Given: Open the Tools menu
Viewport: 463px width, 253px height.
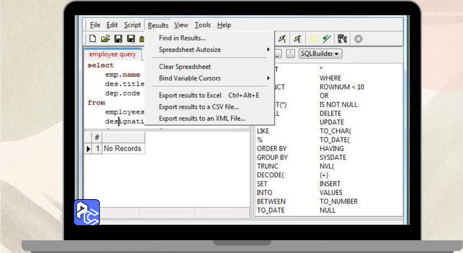Looking at the screenshot, I should pos(203,25).
